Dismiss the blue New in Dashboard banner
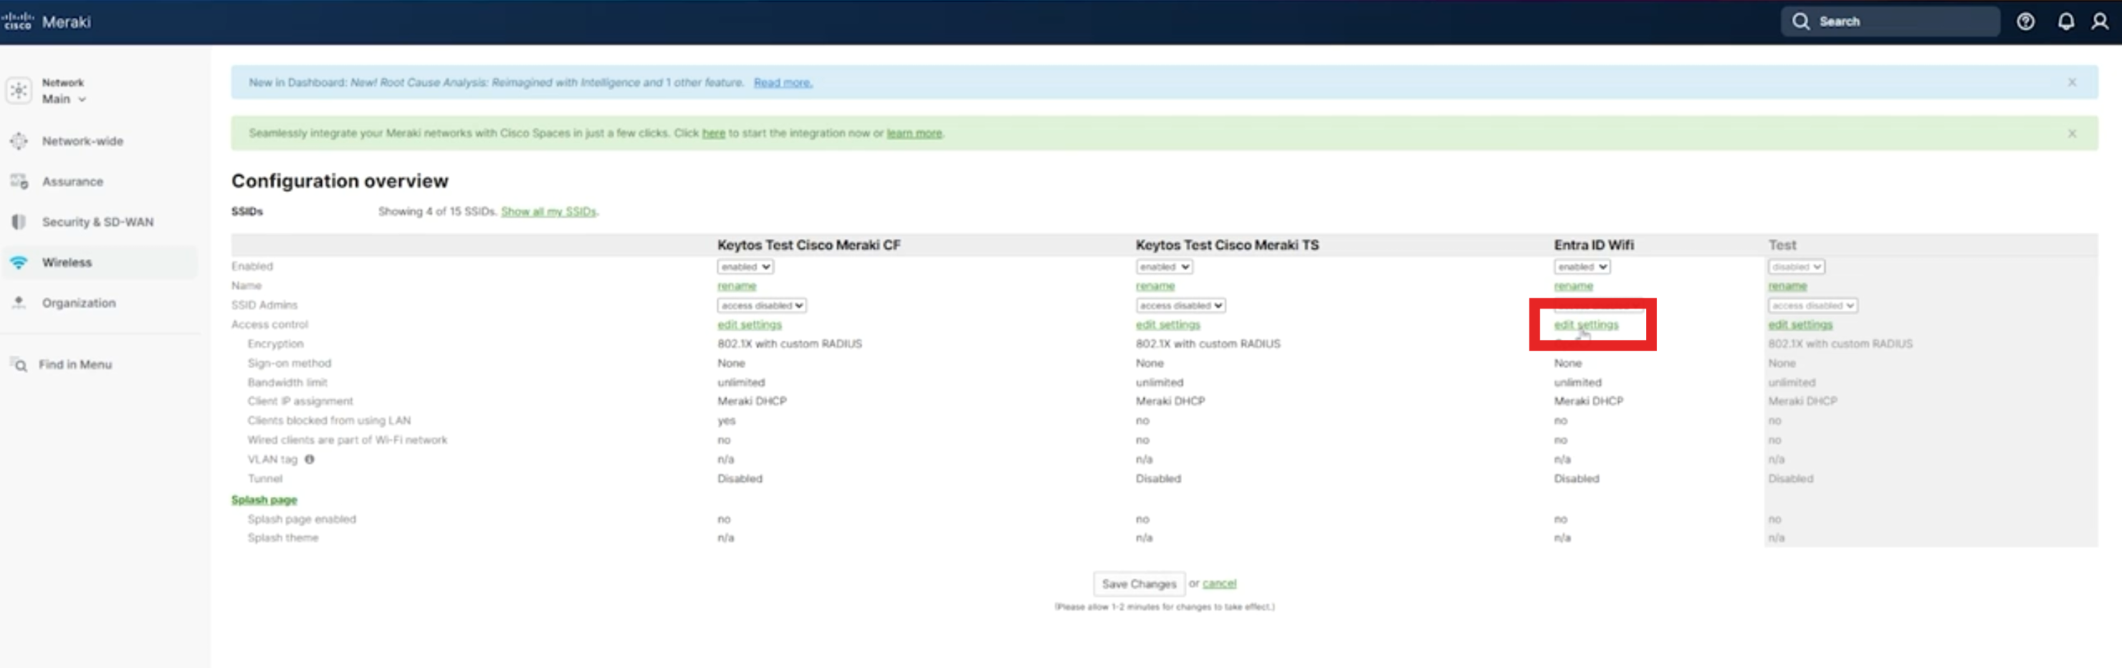 [2072, 82]
